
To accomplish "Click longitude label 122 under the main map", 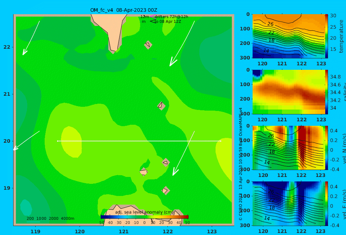I will (168, 232).
